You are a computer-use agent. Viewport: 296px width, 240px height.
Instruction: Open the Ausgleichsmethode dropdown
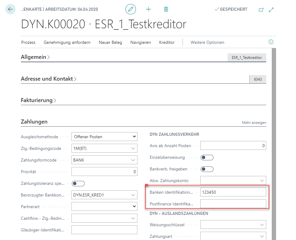click(104, 136)
